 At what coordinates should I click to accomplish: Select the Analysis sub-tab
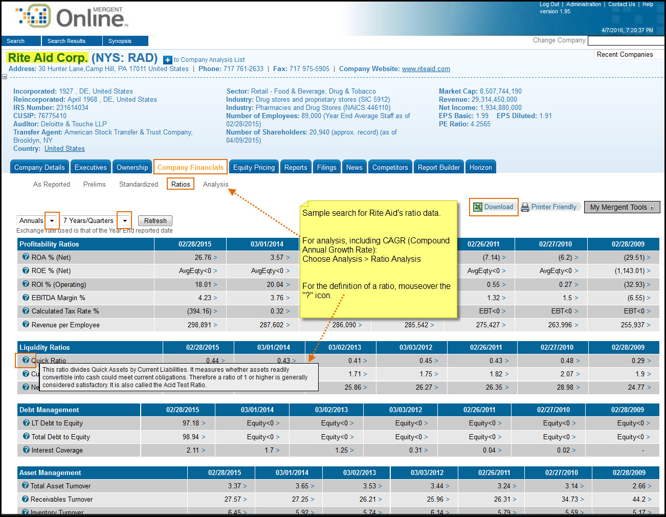(215, 184)
